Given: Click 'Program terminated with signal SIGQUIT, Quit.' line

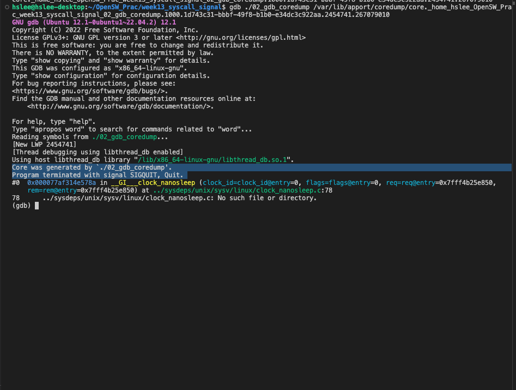Looking at the screenshot, I should pyautogui.click(x=98, y=175).
